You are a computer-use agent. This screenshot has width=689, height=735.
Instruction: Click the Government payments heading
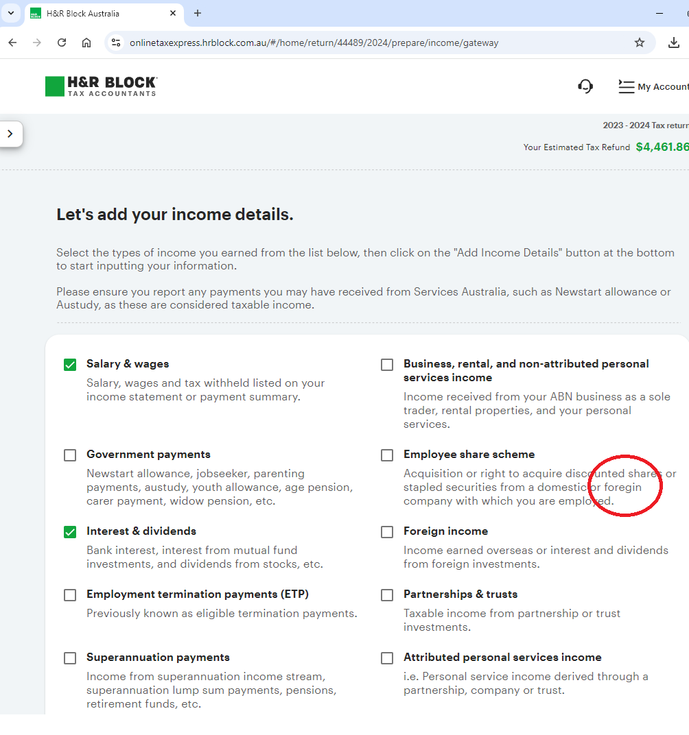148,454
